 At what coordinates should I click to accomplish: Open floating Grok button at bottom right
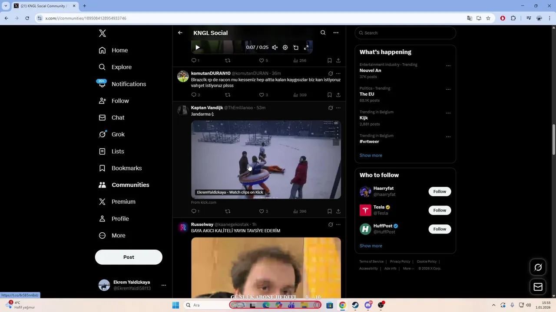[x=538, y=267]
